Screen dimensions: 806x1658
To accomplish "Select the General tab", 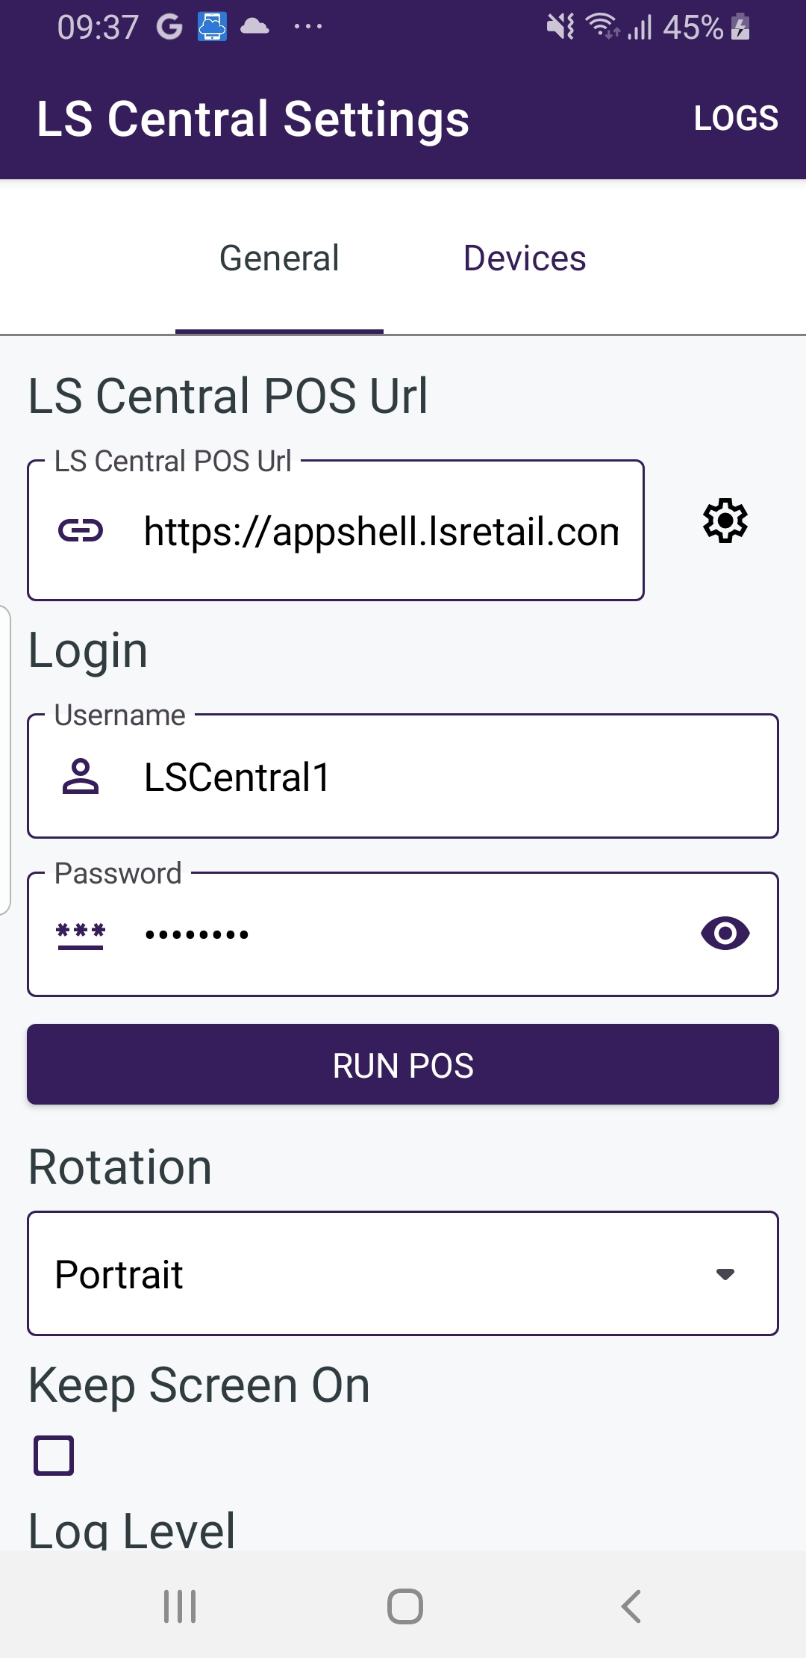I will pos(279,258).
